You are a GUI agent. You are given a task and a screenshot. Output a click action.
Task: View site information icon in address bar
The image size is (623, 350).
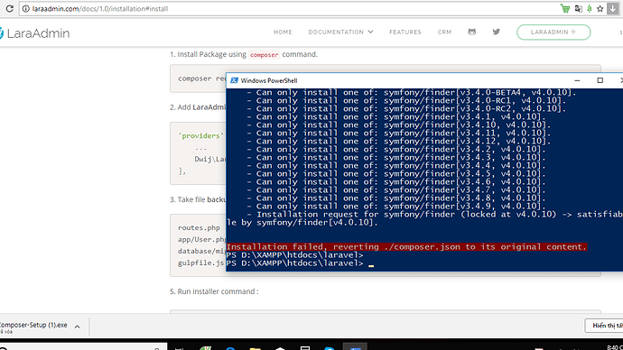click(x=26, y=8)
